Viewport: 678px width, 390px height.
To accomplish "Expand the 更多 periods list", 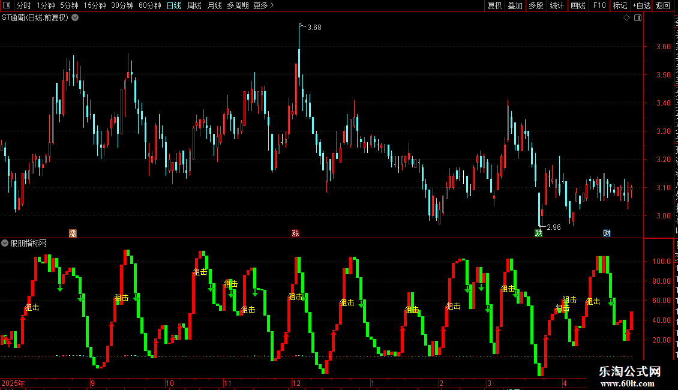I will point(264,5).
